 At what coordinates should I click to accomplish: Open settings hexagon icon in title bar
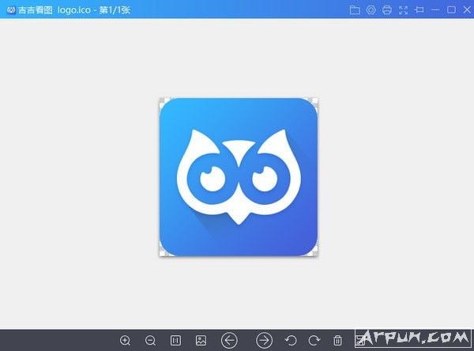371,10
